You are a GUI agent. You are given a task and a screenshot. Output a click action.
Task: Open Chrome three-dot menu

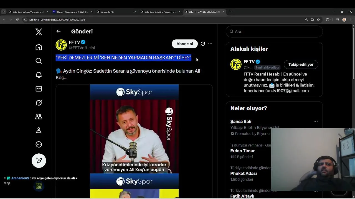coord(351,20)
